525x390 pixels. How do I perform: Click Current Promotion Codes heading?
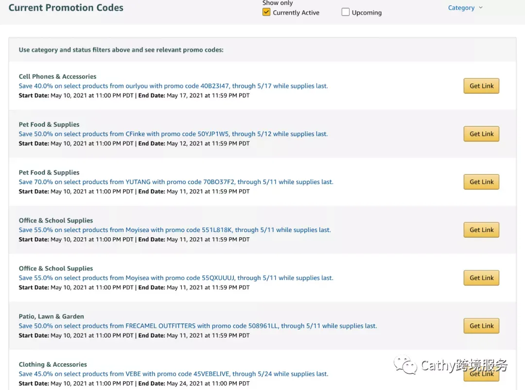tap(66, 8)
